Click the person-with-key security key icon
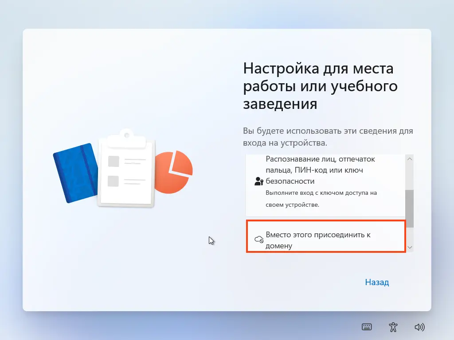The image size is (454, 340). click(258, 181)
